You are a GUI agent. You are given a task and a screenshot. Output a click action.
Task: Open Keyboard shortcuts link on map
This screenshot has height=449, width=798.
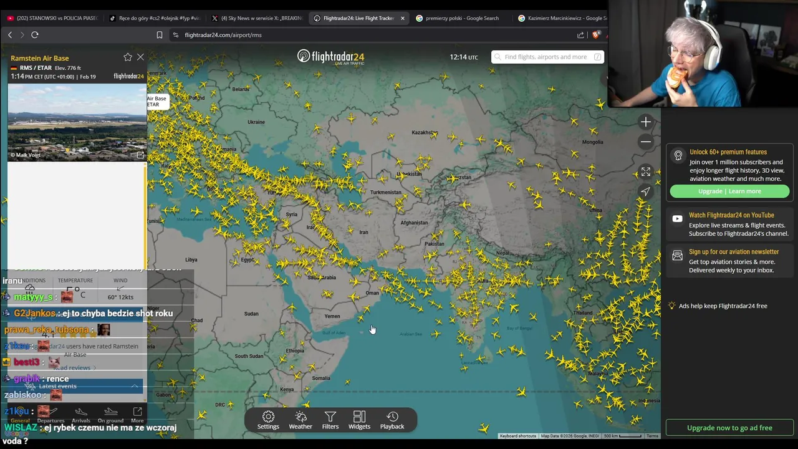coord(517,436)
